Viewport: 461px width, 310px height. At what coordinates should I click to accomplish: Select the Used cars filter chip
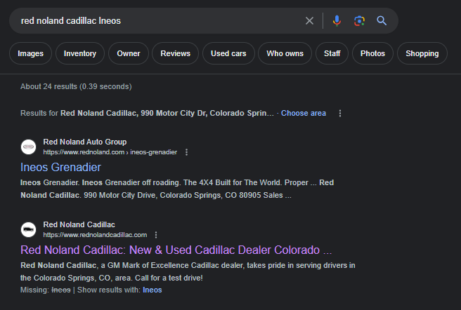(x=228, y=53)
